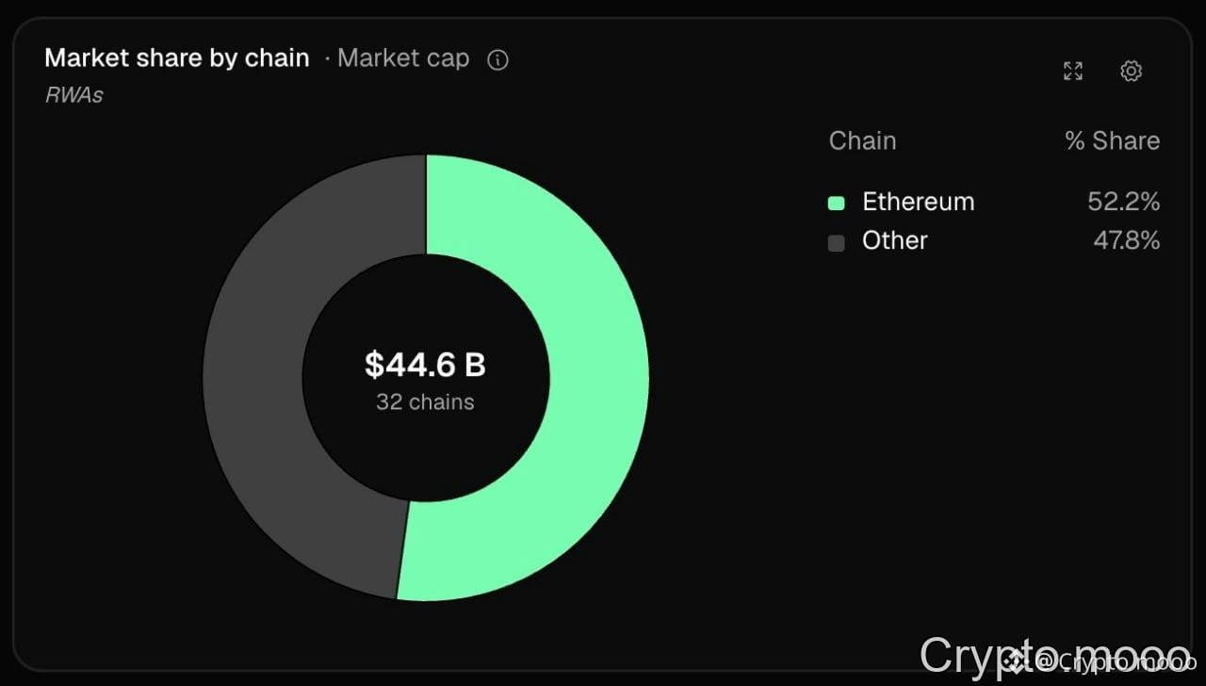Sort by the Chain column header
The width and height of the screenshot is (1206, 686).
click(862, 141)
